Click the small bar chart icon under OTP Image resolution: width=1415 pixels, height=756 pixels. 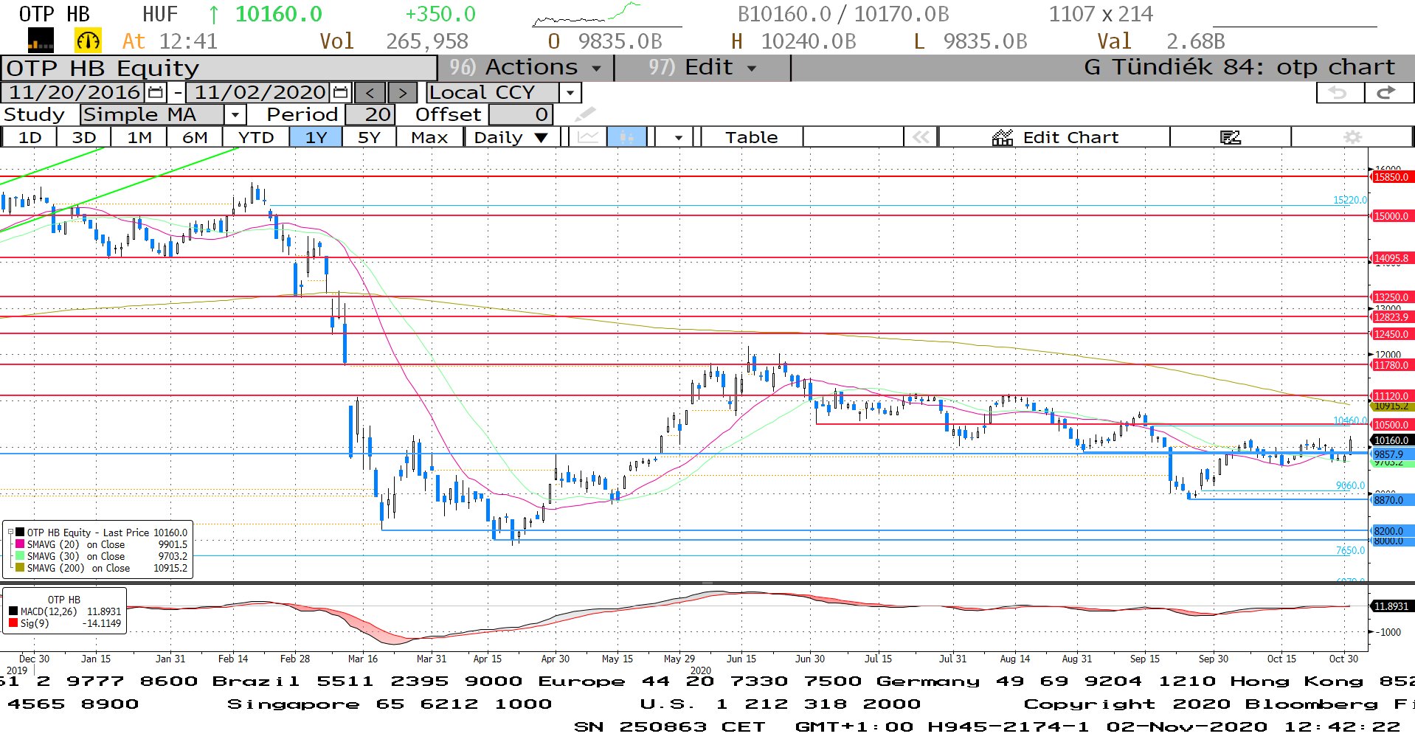pyautogui.click(x=41, y=41)
